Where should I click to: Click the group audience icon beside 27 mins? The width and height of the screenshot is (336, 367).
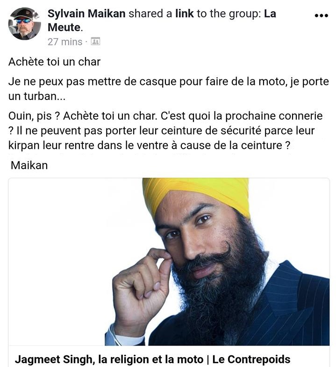click(95, 42)
